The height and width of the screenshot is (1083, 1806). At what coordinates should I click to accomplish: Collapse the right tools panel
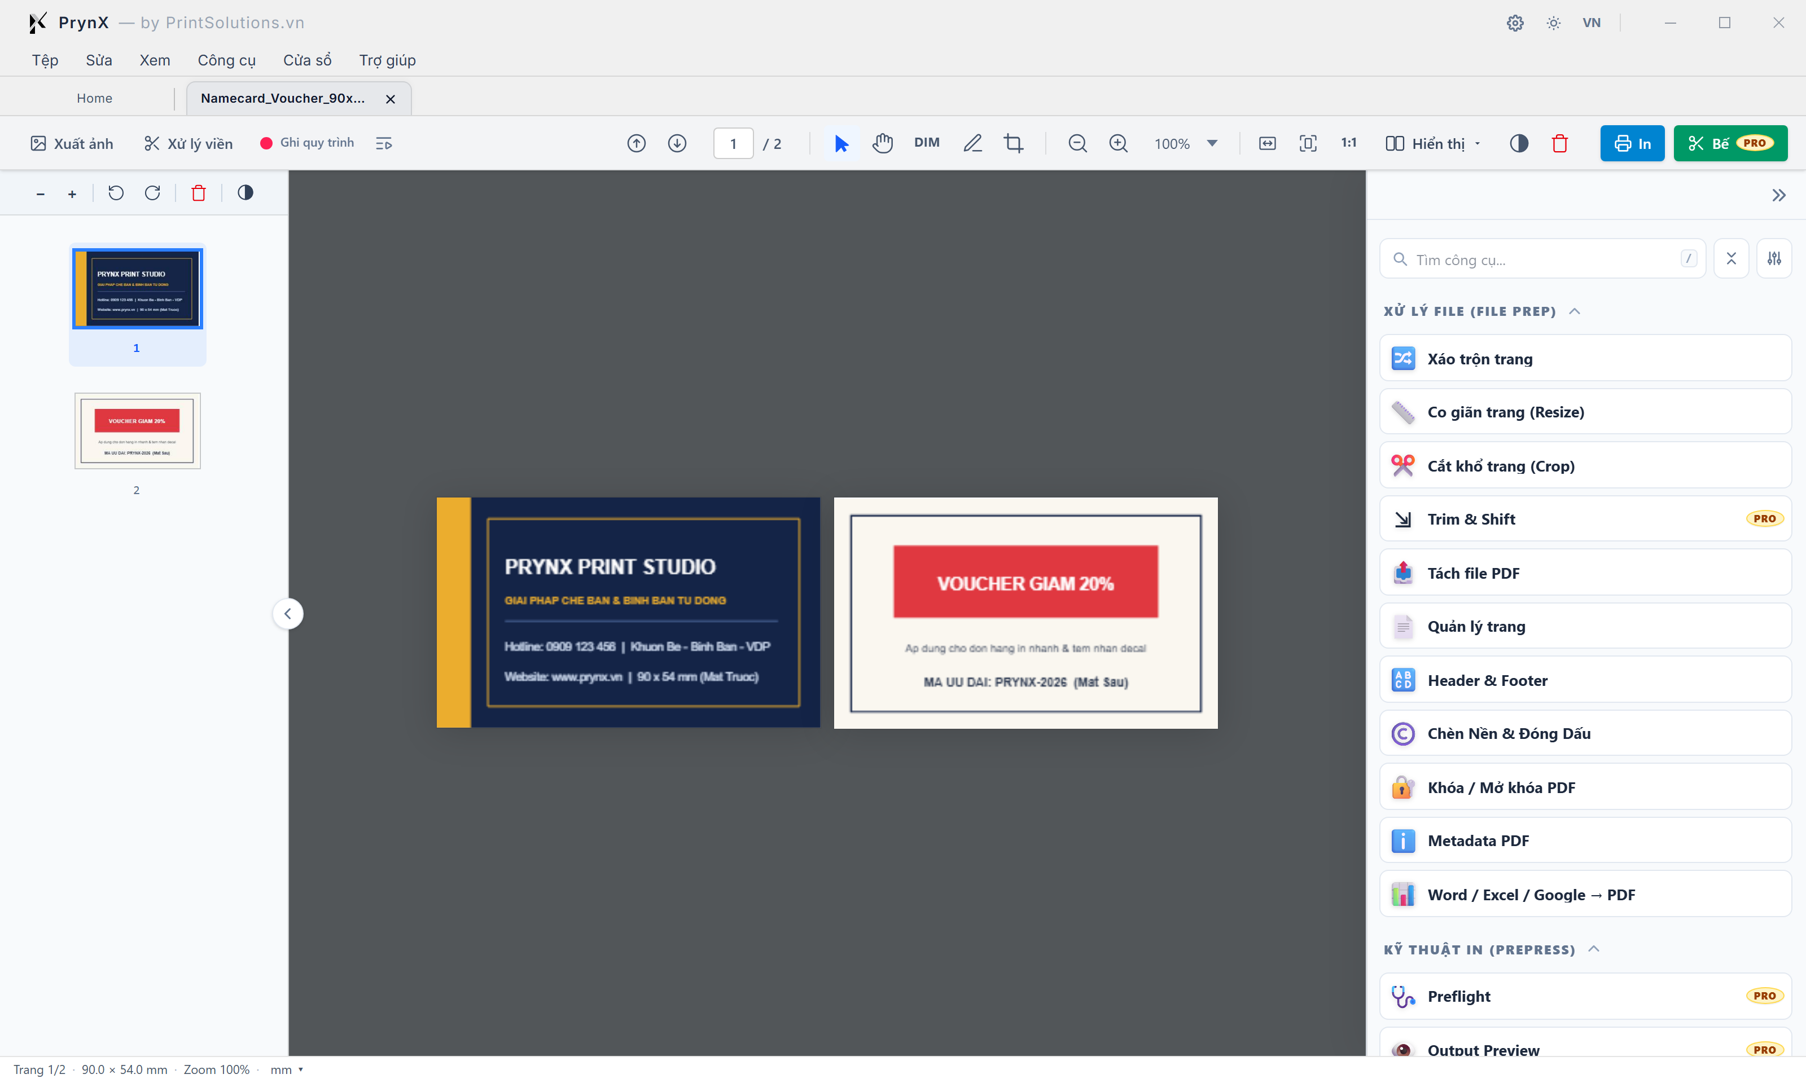tap(1779, 196)
